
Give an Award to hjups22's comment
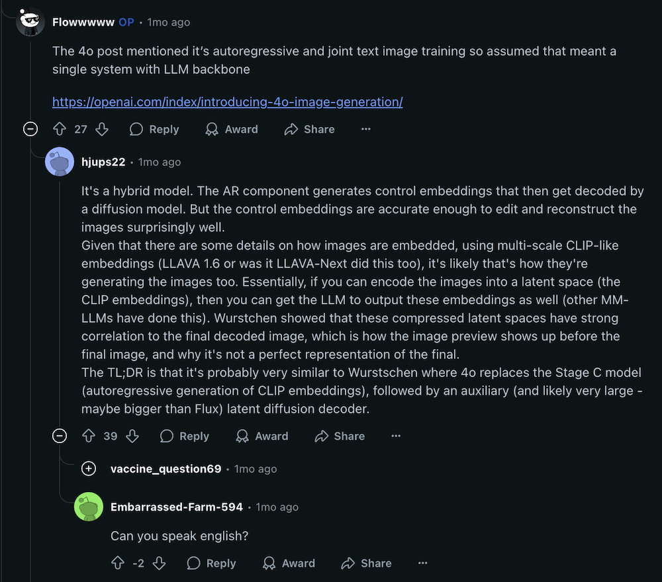262,436
